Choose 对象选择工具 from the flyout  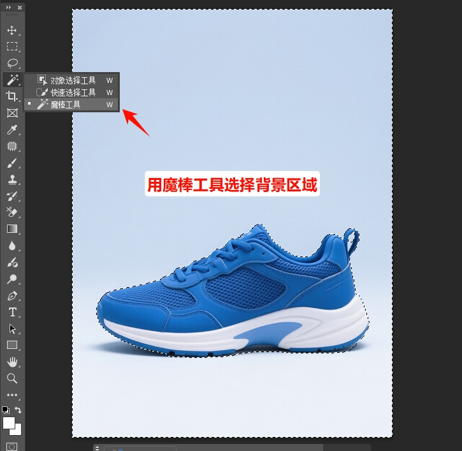coord(71,80)
